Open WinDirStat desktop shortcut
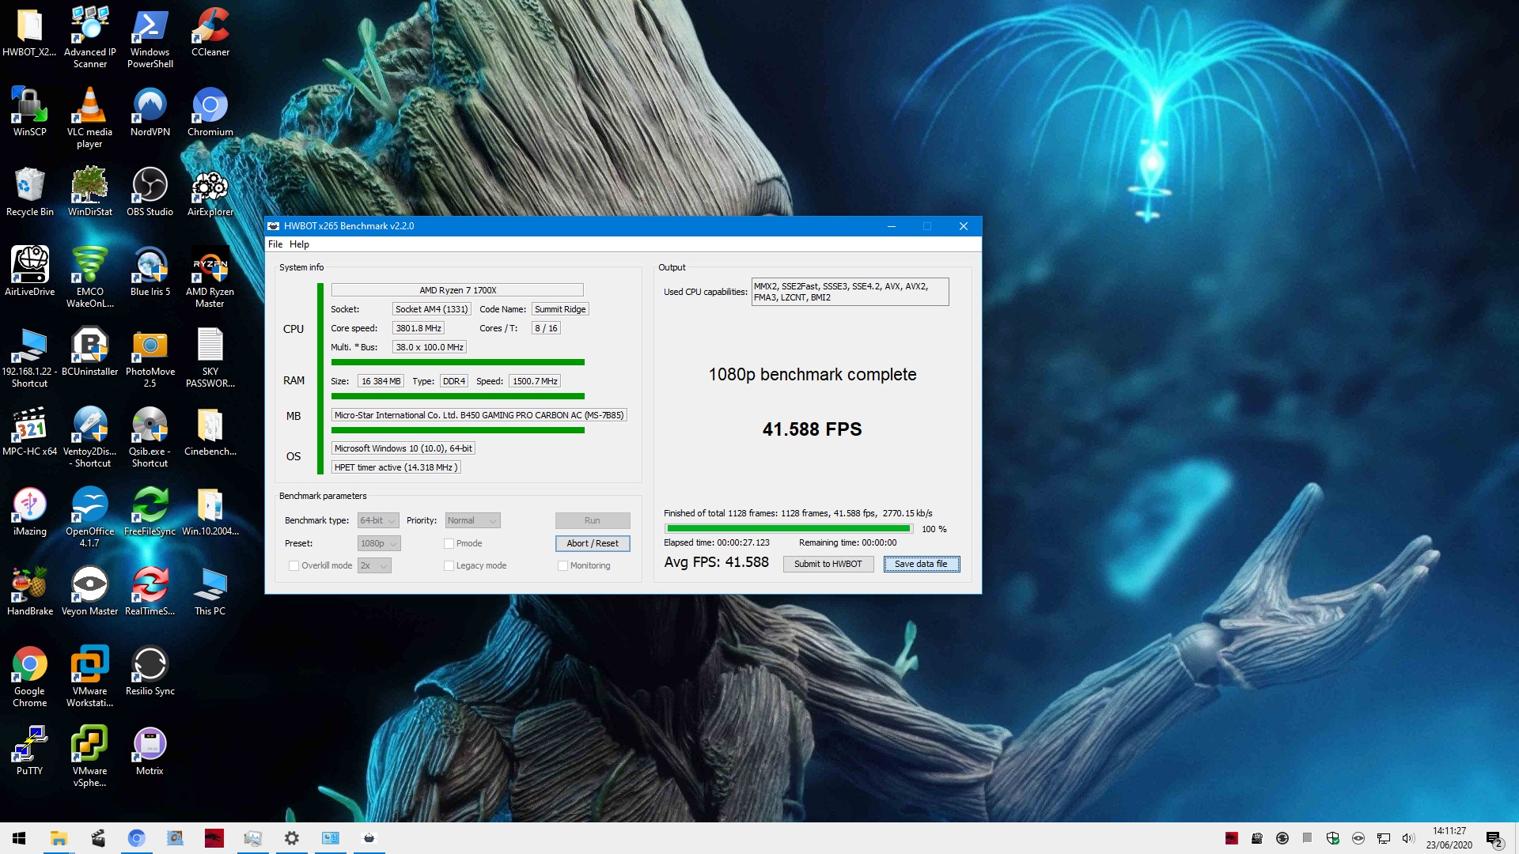 (x=89, y=191)
